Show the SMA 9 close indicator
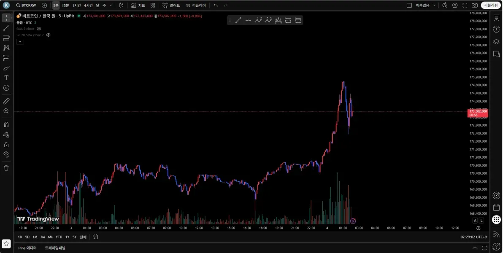 tap(39, 29)
